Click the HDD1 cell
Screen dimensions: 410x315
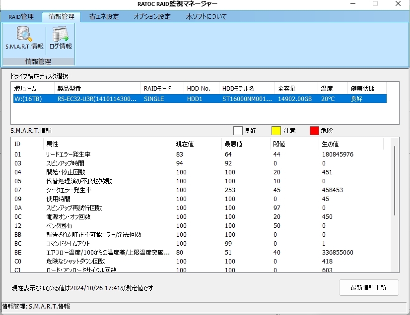(x=195, y=99)
